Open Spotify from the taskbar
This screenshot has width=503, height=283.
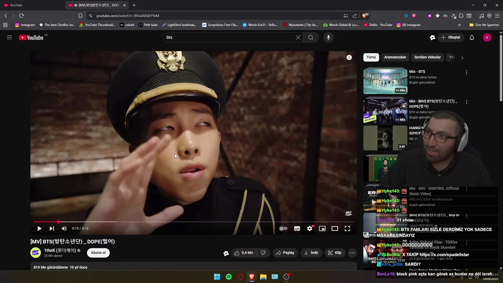point(229,277)
